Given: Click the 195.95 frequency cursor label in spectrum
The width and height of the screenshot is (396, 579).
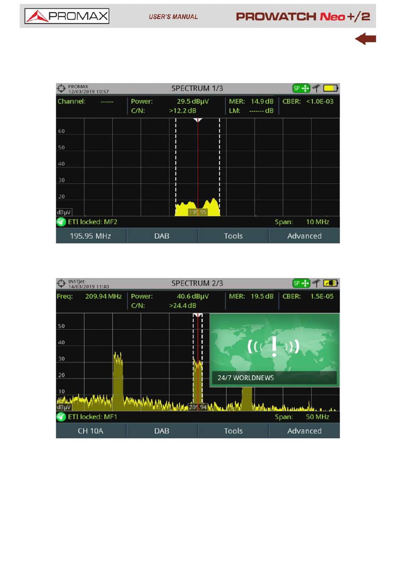Looking at the screenshot, I should point(198,212).
